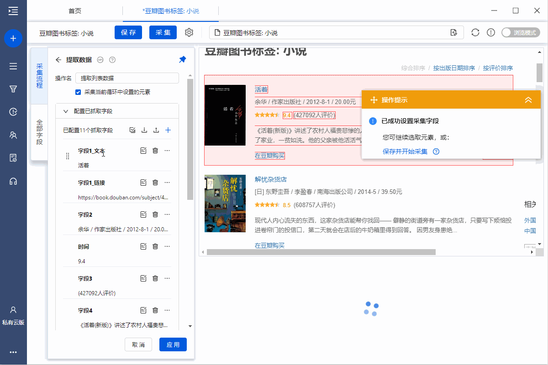Click the export fields upload icon
The height and width of the screenshot is (365, 548).
pyautogui.click(x=156, y=130)
